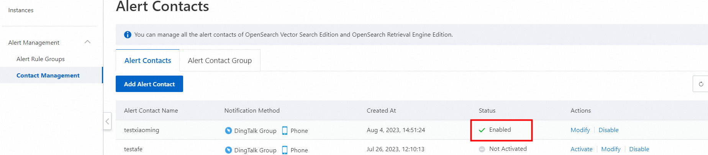
Task: Click the blue info icon in banner
Action: (x=128, y=35)
